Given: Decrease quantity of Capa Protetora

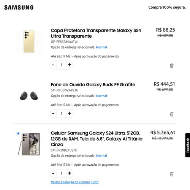Looking at the screenshot, I should click(53, 65).
